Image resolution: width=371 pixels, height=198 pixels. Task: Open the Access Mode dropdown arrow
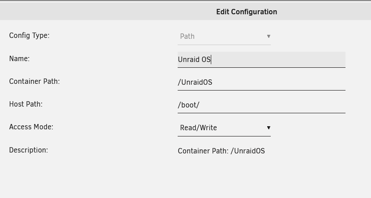pyautogui.click(x=269, y=128)
